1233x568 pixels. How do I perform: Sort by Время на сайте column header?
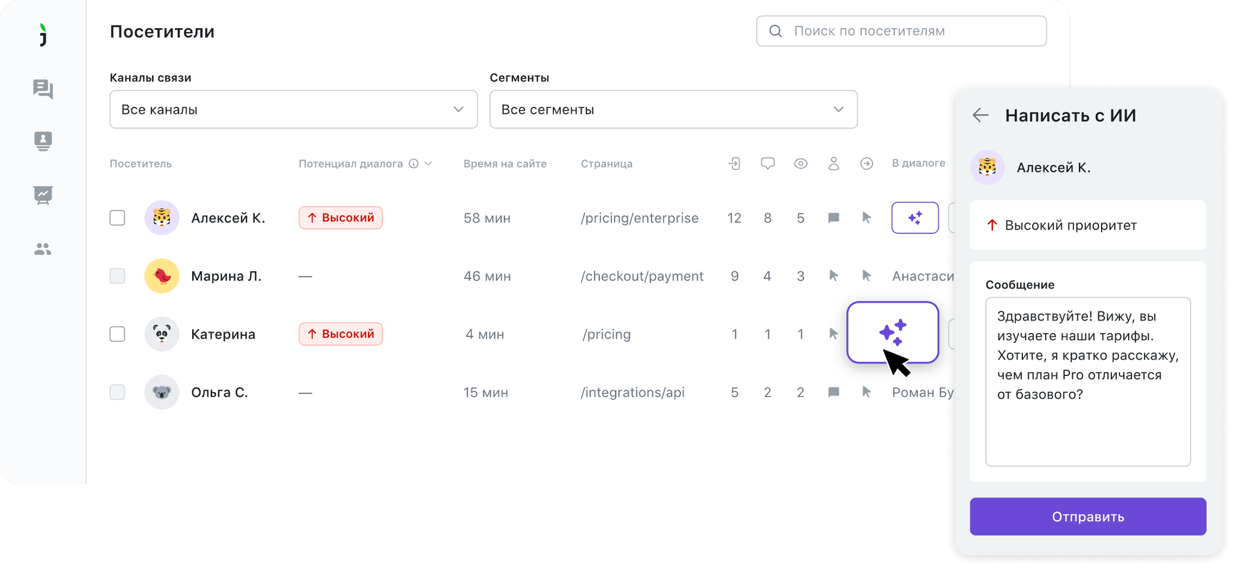pyautogui.click(x=505, y=163)
